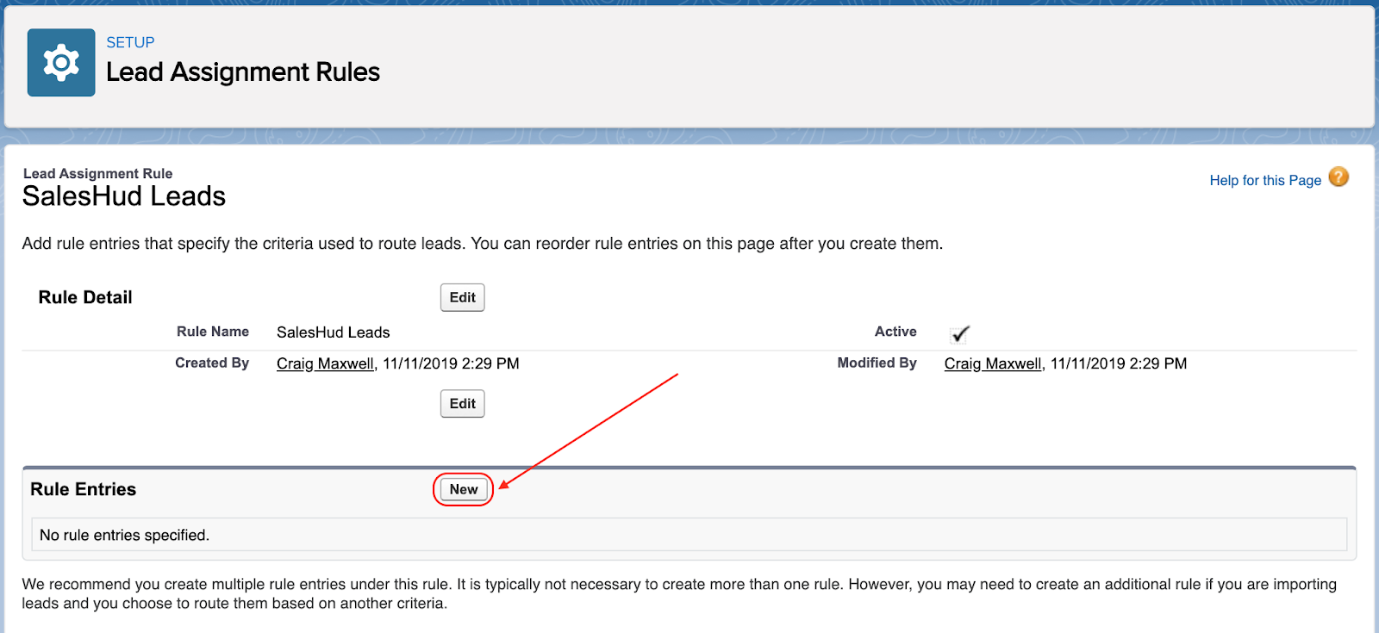
Task: Click the Edit button below Created By
Action: 463,403
